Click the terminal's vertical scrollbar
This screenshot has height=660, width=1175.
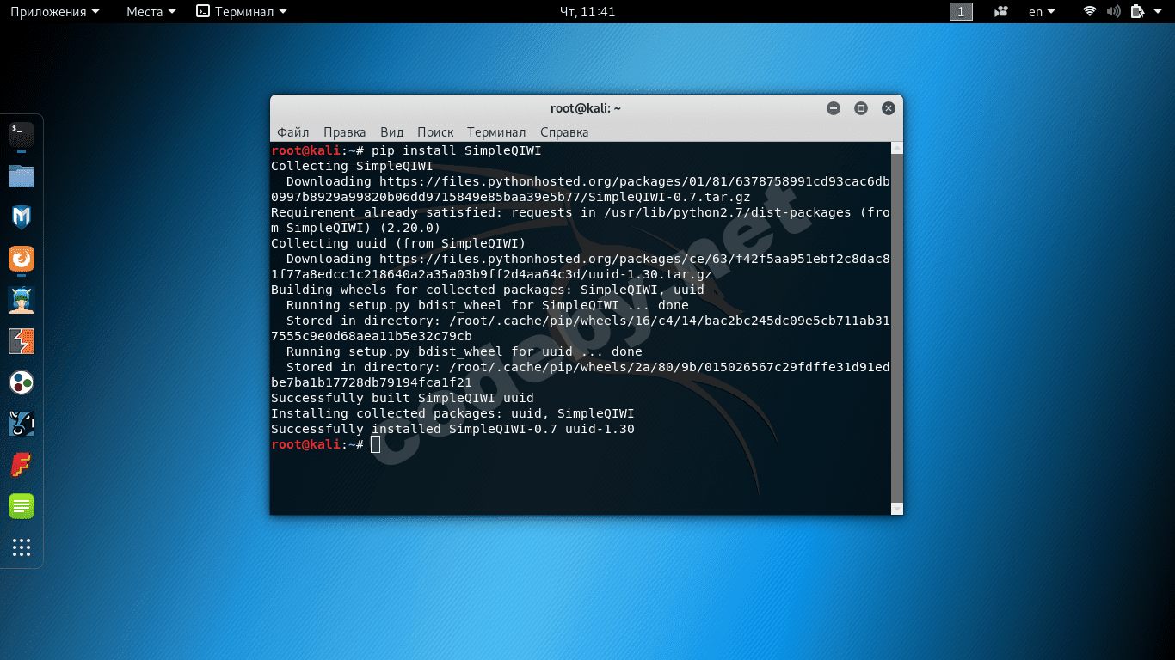click(x=897, y=328)
